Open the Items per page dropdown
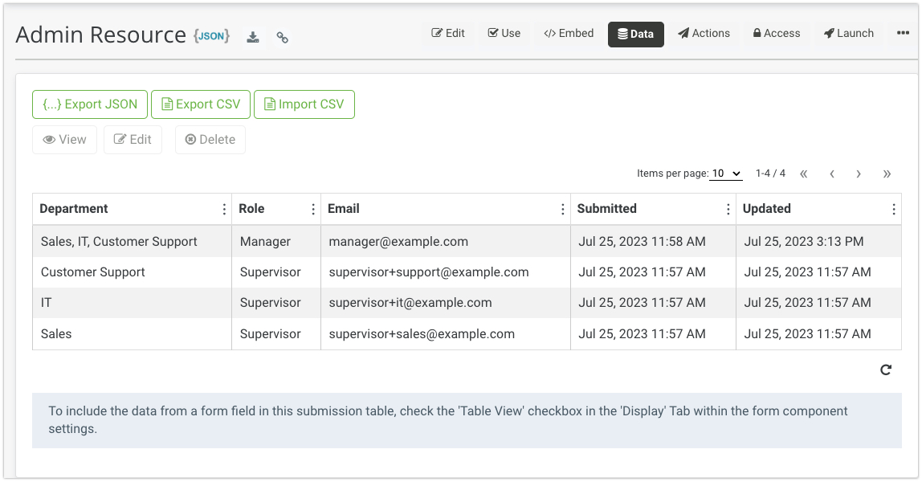This screenshot has width=922, height=482. (x=725, y=174)
